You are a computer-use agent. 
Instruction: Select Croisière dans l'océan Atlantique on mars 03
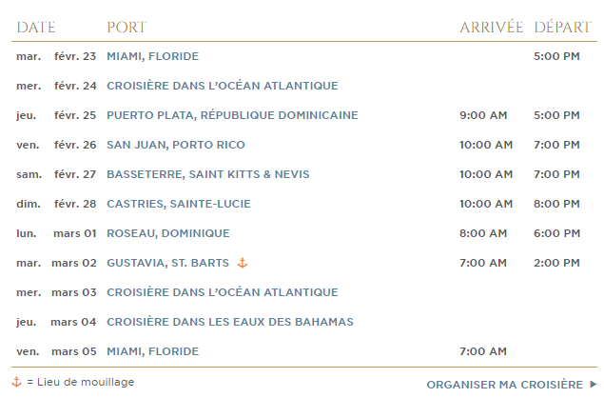point(223,292)
